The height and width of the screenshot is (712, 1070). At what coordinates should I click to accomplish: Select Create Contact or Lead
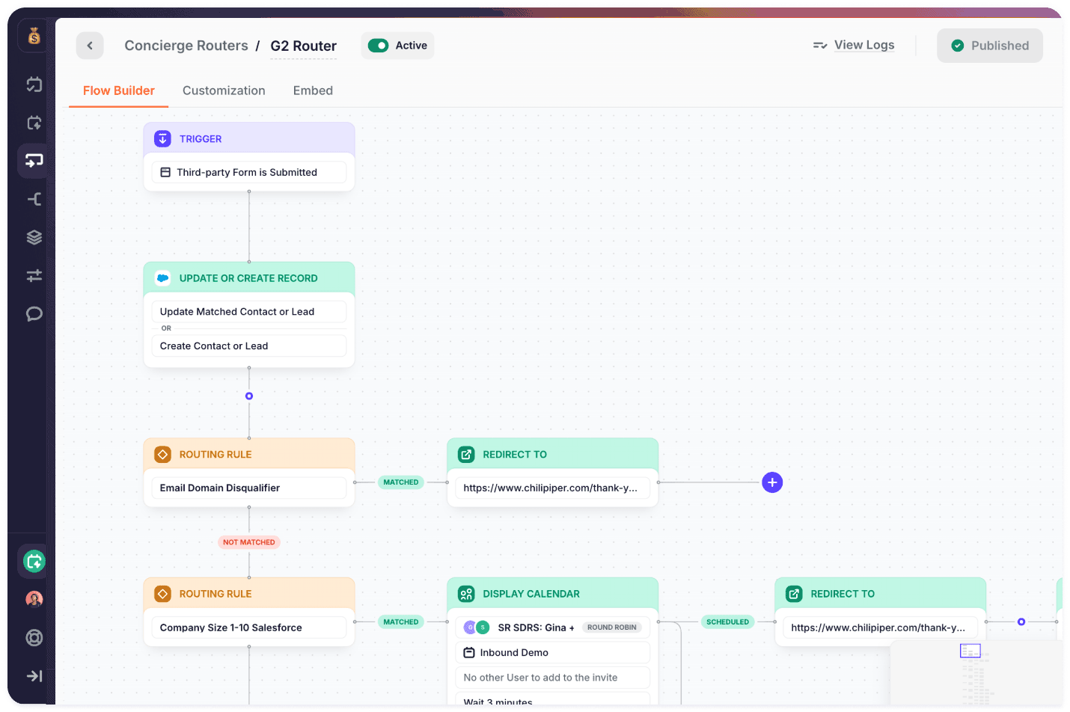coord(249,346)
